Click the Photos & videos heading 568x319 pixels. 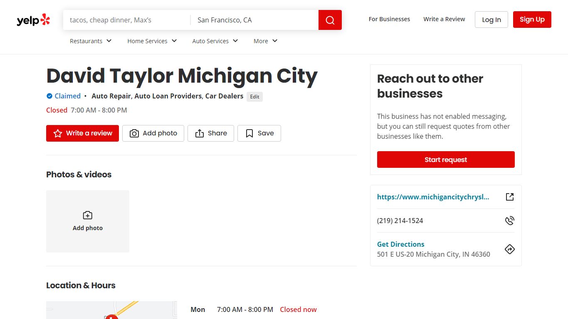click(79, 174)
